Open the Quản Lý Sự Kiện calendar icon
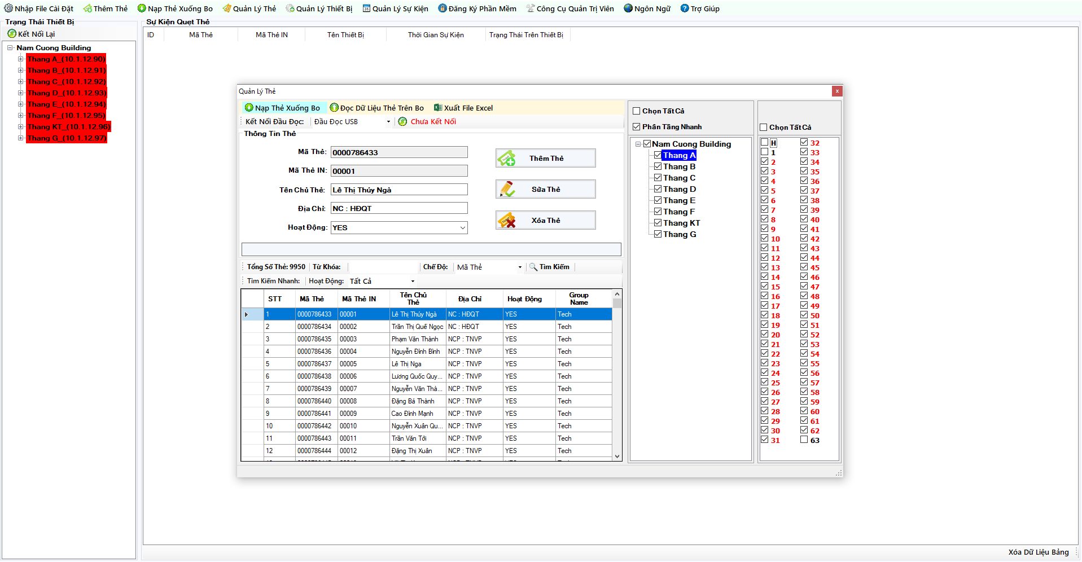The image size is (1082, 562). pos(366,8)
